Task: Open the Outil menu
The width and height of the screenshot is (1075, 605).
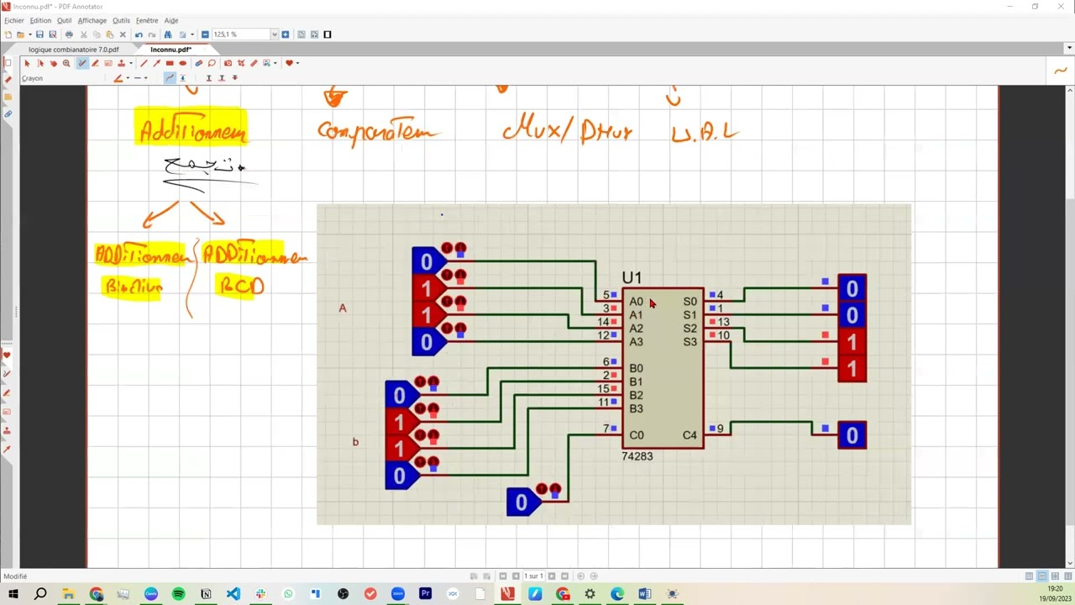Action: (64, 20)
